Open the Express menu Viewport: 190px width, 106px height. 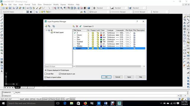[63, 4]
